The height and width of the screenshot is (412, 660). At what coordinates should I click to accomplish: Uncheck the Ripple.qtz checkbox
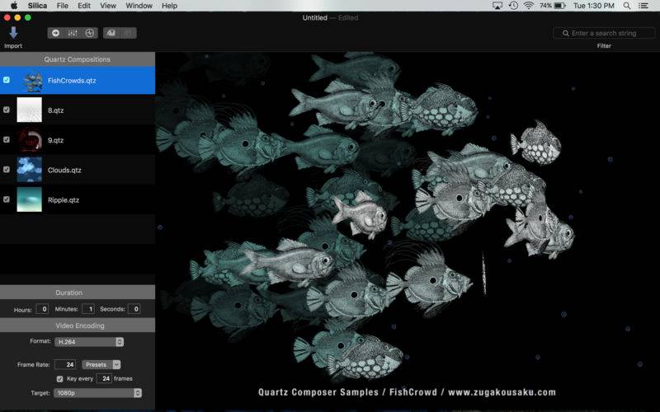(x=7, y=199)
